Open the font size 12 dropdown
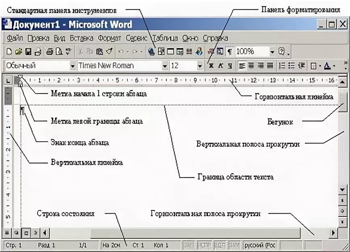The width and height of the screenshot is (350, 252). (x=200, y=66)
